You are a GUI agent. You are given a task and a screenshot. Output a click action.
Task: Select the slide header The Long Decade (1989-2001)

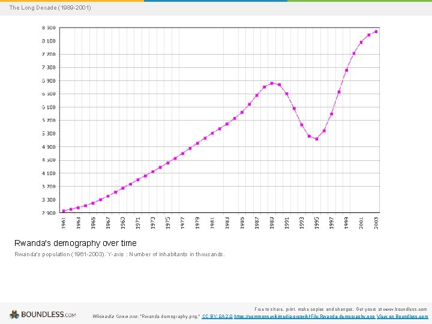click(50, 7)
